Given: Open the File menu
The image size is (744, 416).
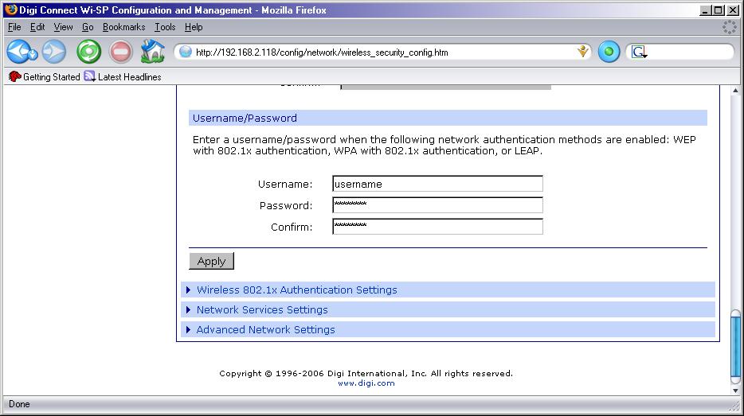Looking at the screenshot, I should 14,27.
